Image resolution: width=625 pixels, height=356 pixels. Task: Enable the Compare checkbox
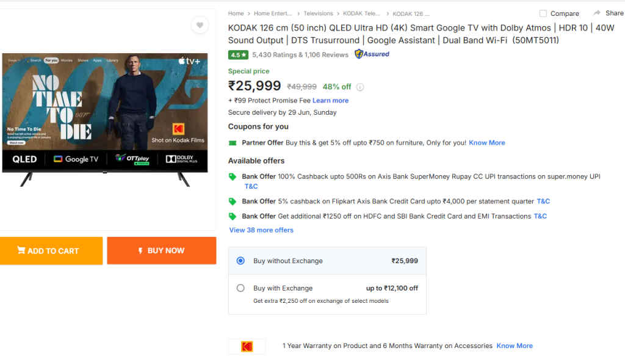pos(542,13)
